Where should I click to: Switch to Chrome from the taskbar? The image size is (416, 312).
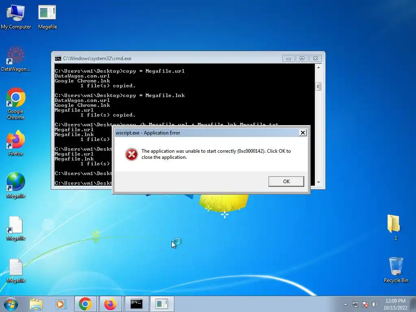point(85,304)
